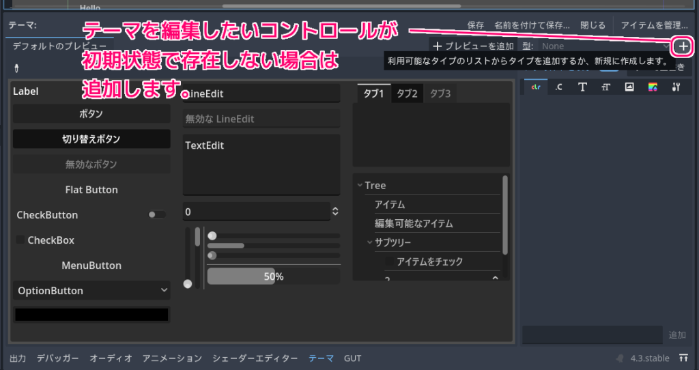Click the 追加 button at bottom right
The height and width of the screenshot is (370, 699).
click(x=677, y=335)
